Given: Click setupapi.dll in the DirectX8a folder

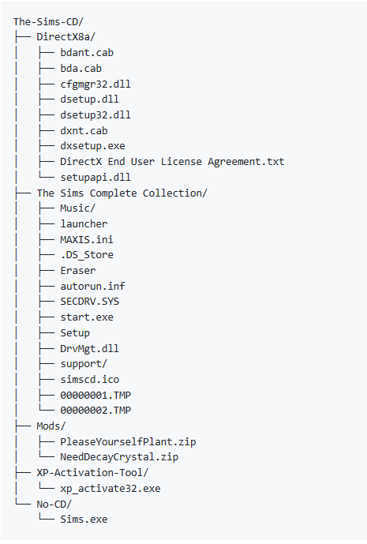Looking at the screenshot, I should (x=95, y=178).
